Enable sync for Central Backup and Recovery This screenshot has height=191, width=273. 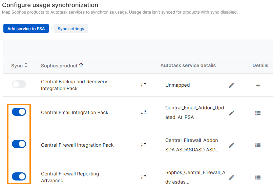[x=19, y=85]
